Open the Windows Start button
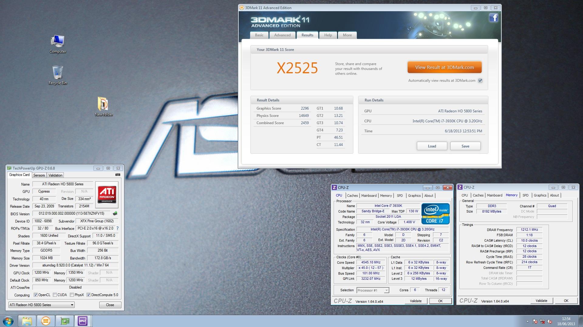583x327 pixels. point(8,321)
